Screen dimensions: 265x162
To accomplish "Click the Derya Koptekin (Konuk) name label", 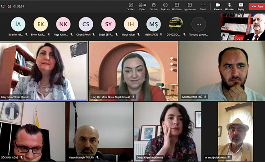I will 150,158.
